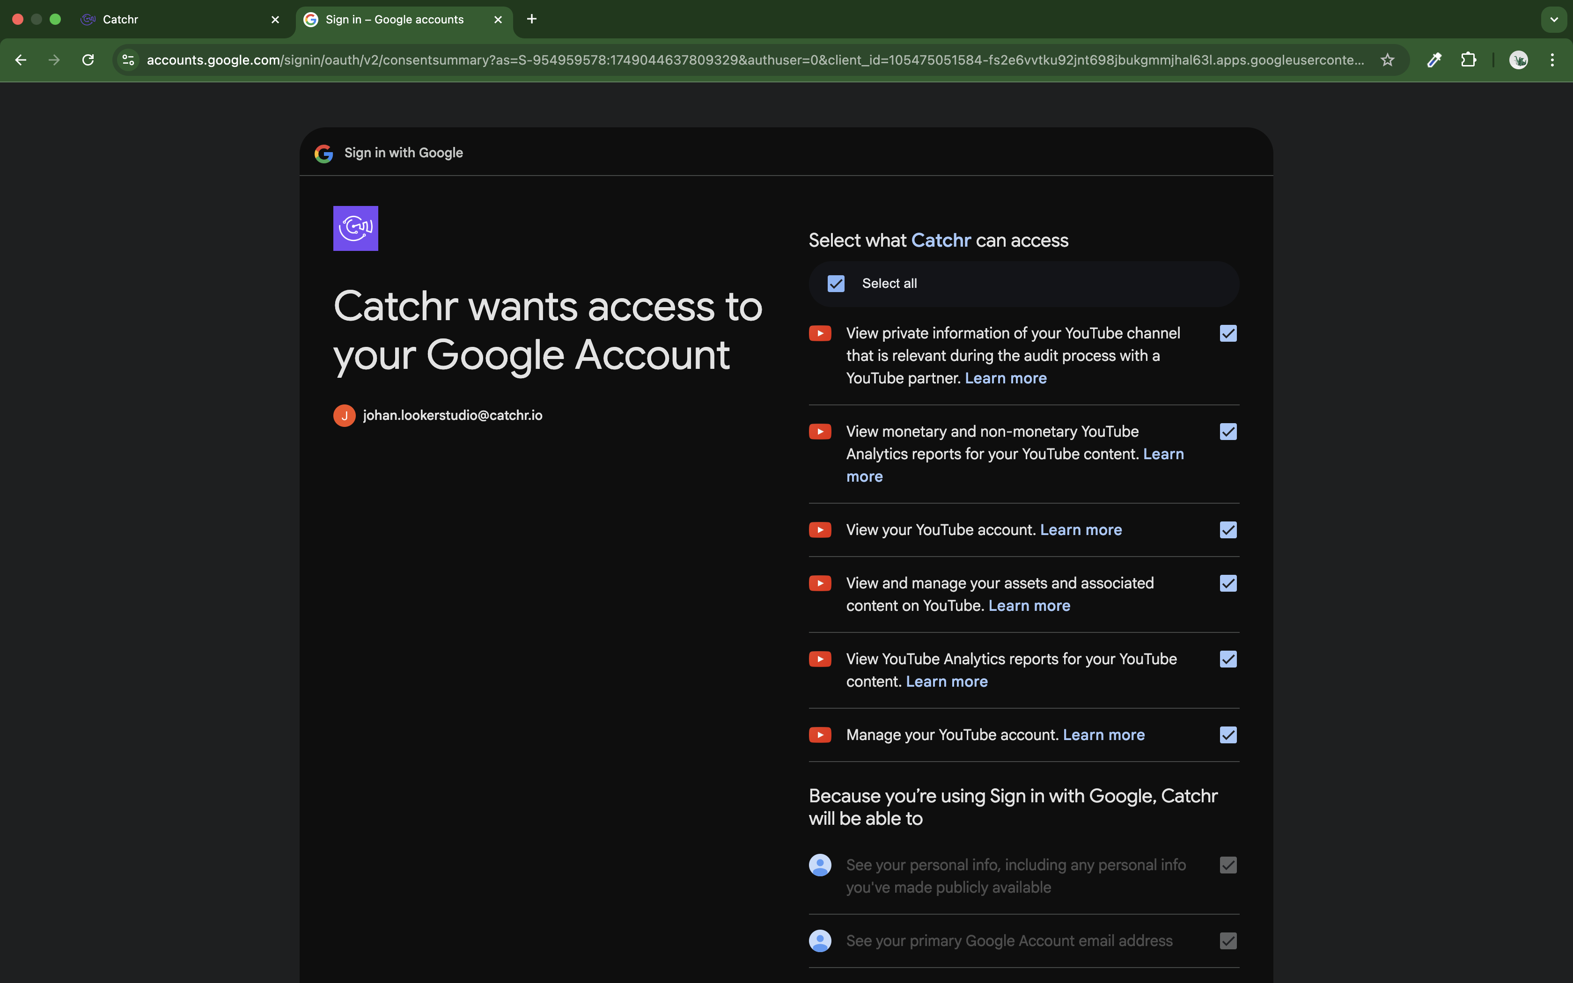The image size is (1573, 983).
Task: Click the johan.lookerstudio@catchr.io account email
Action: pos(452,416)
